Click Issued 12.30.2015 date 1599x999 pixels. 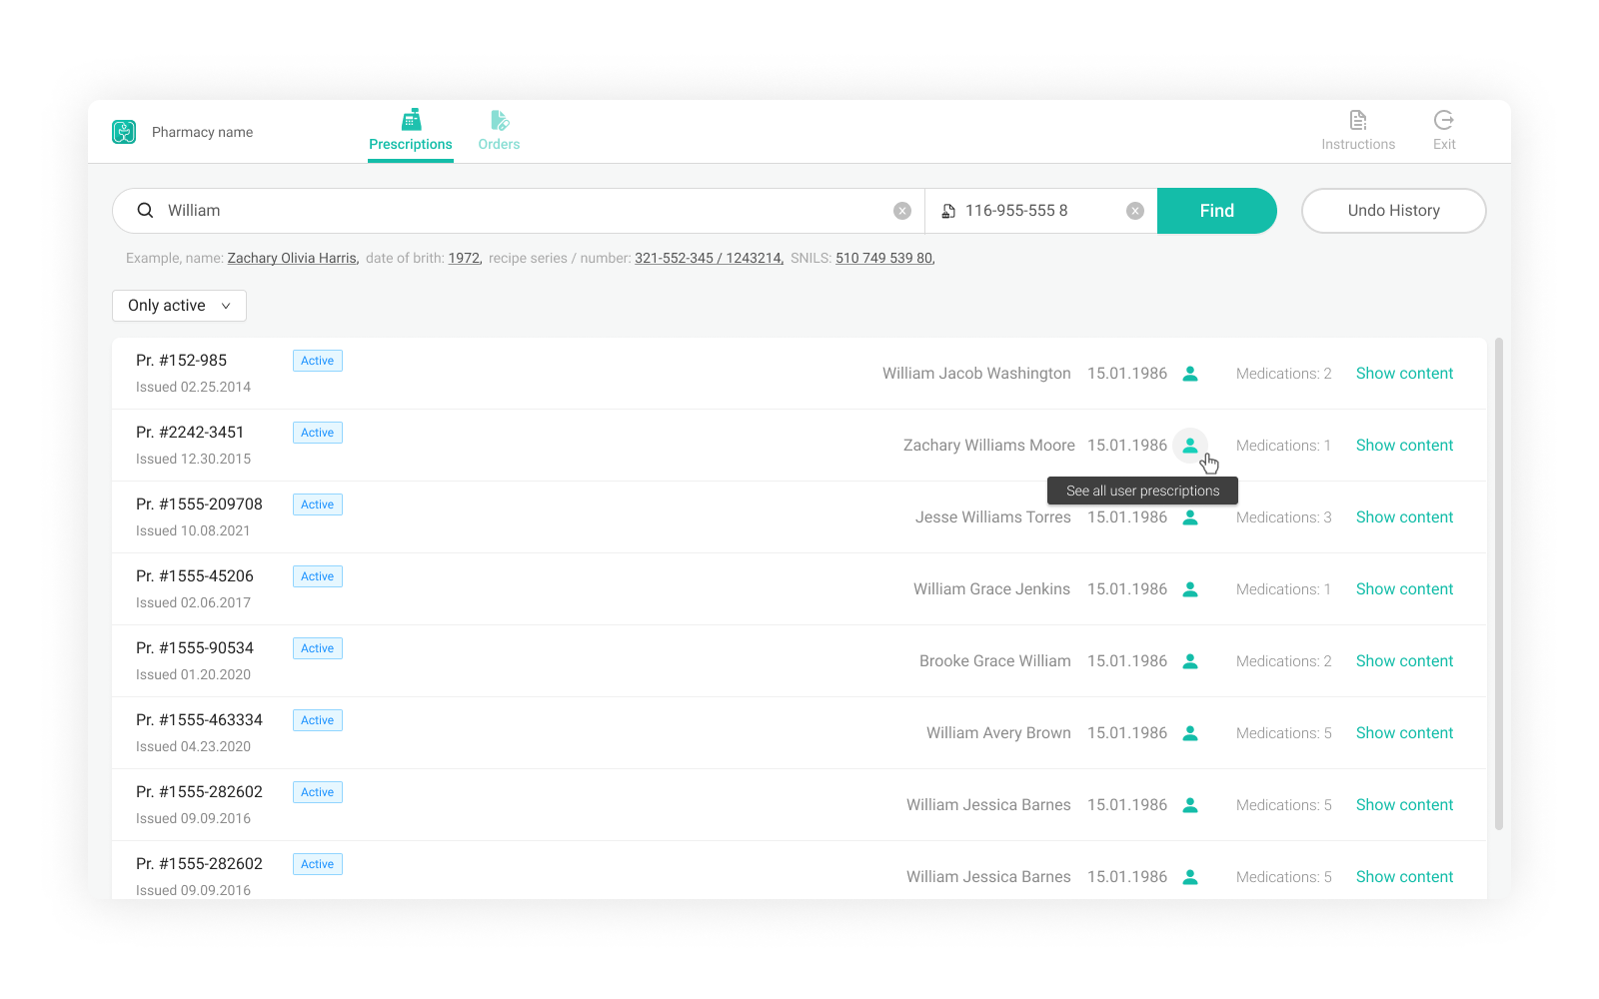193,460
